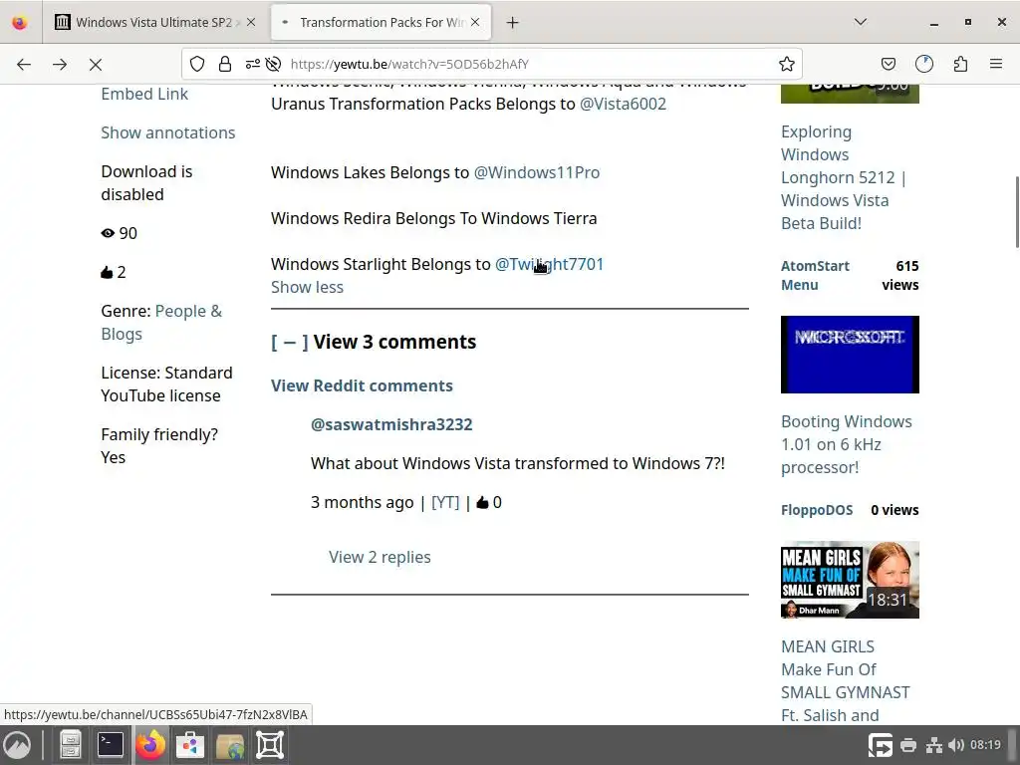Open the AtomStart Menu channel link
1020x765 pixels.
click(815, 275)
